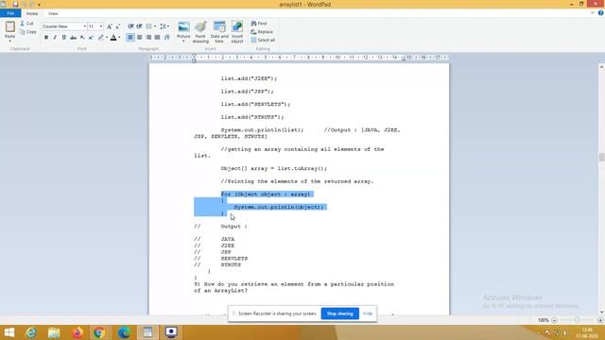This screenshot has width=605, height=340.
Task: Apply the font text color
Action: coord(113,38)
